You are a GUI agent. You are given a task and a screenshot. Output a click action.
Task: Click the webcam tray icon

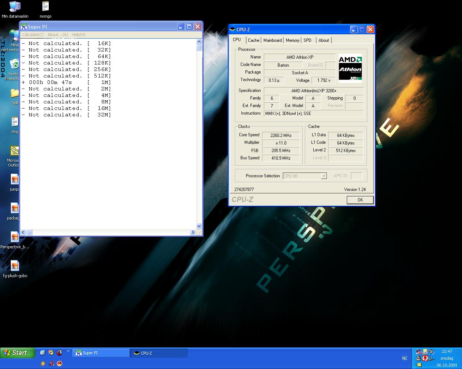419,358
